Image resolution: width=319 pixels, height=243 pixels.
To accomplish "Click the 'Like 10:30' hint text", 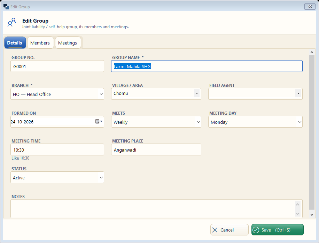I will pyautogui.click(x=20, y=158).
